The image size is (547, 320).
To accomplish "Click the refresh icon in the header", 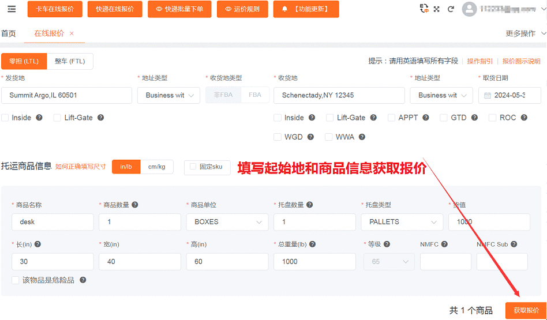I will point(451,9).
